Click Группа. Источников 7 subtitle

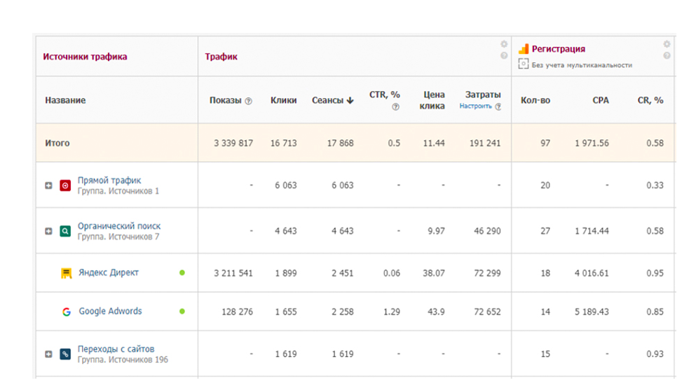pyautogui.click(x=118, y=237)
